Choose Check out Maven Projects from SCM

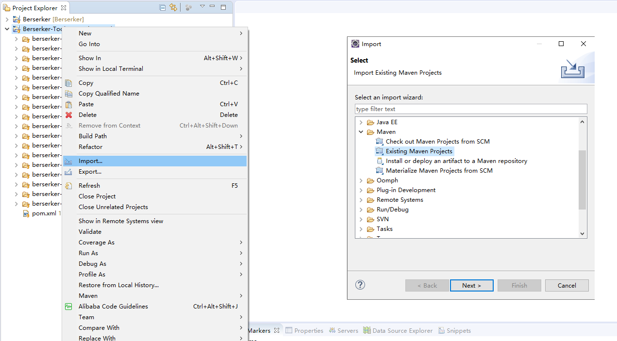click(x=437, y=142)
